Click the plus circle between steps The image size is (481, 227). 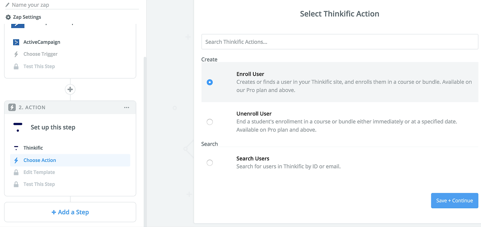tap(70, 90)
